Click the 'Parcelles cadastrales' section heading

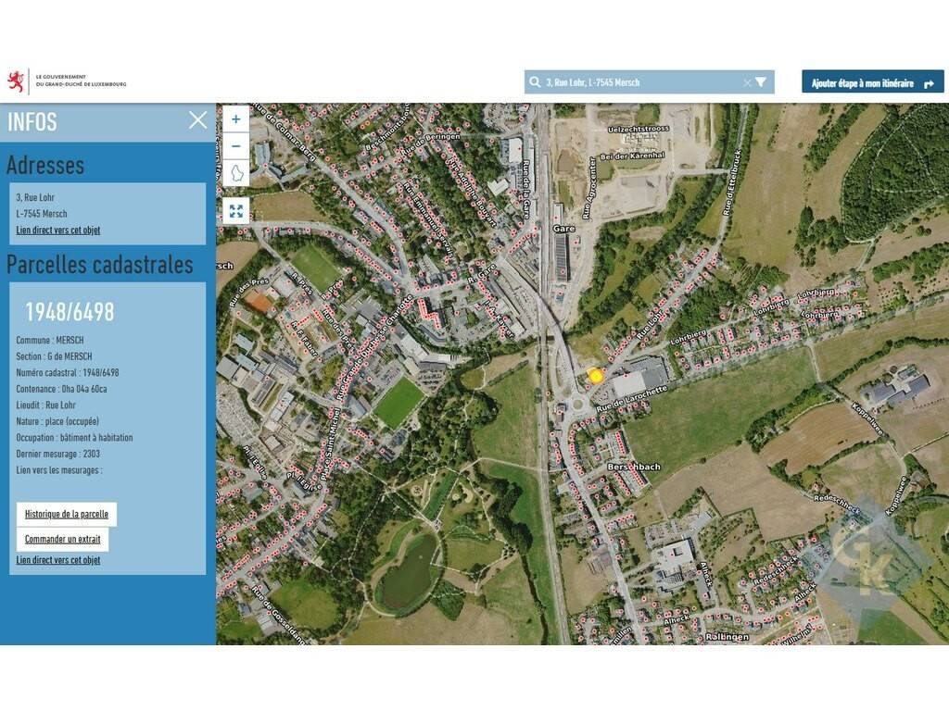[x=100, y=265]
